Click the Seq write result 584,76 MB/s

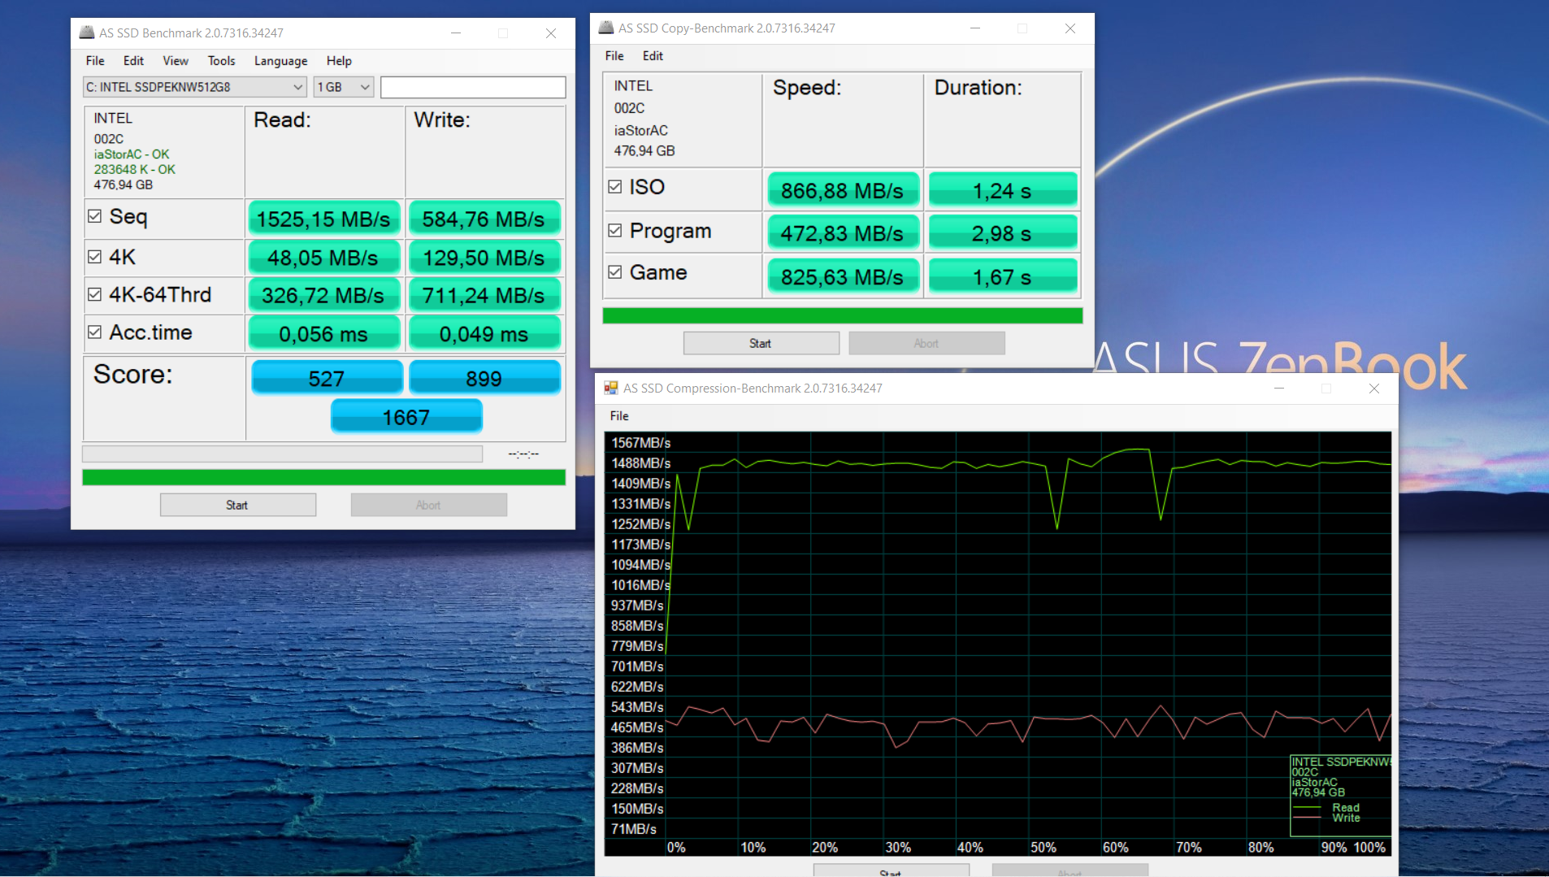point(484,219)
